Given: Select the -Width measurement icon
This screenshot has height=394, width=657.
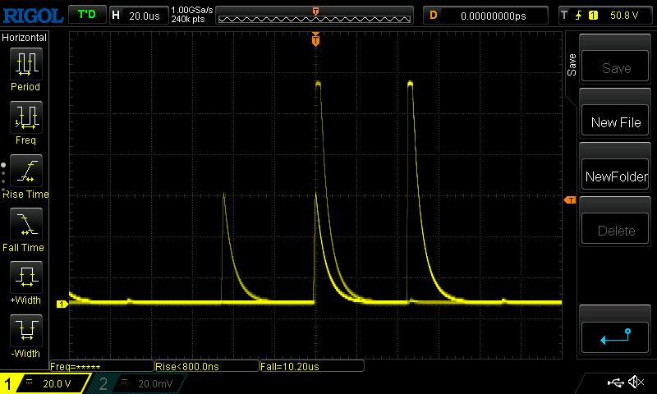Looking at the screenshot, I should [25, 331].
